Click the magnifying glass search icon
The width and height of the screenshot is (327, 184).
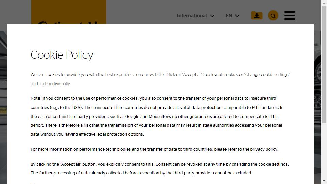[273, 16]
